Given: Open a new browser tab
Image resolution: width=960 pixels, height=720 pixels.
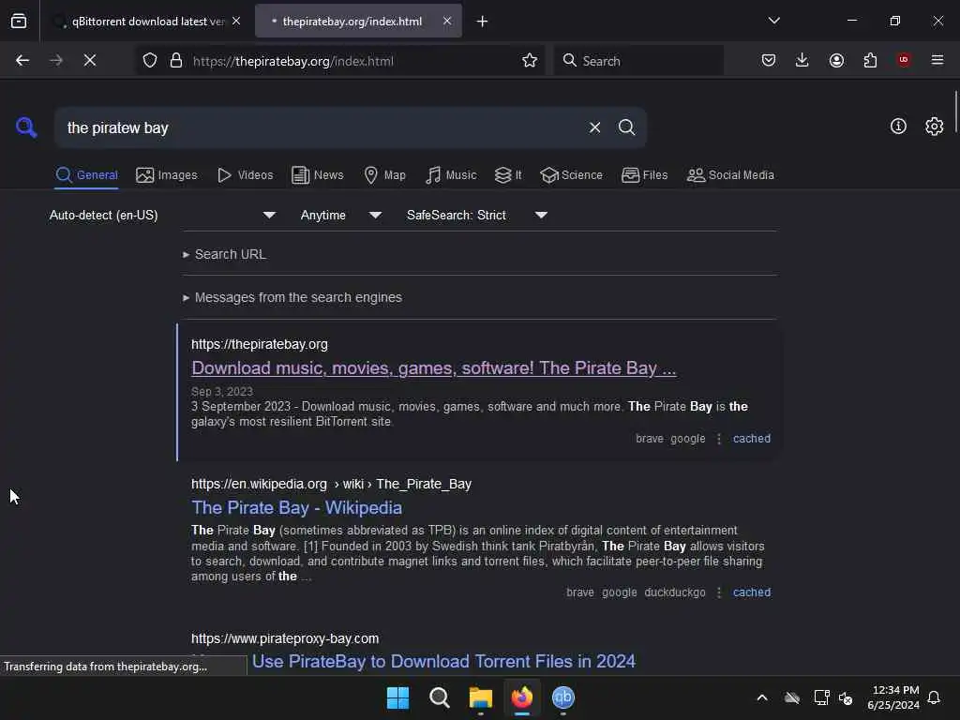Looking at the screenshot, I should pyautogui.click(x=483, y=22).
